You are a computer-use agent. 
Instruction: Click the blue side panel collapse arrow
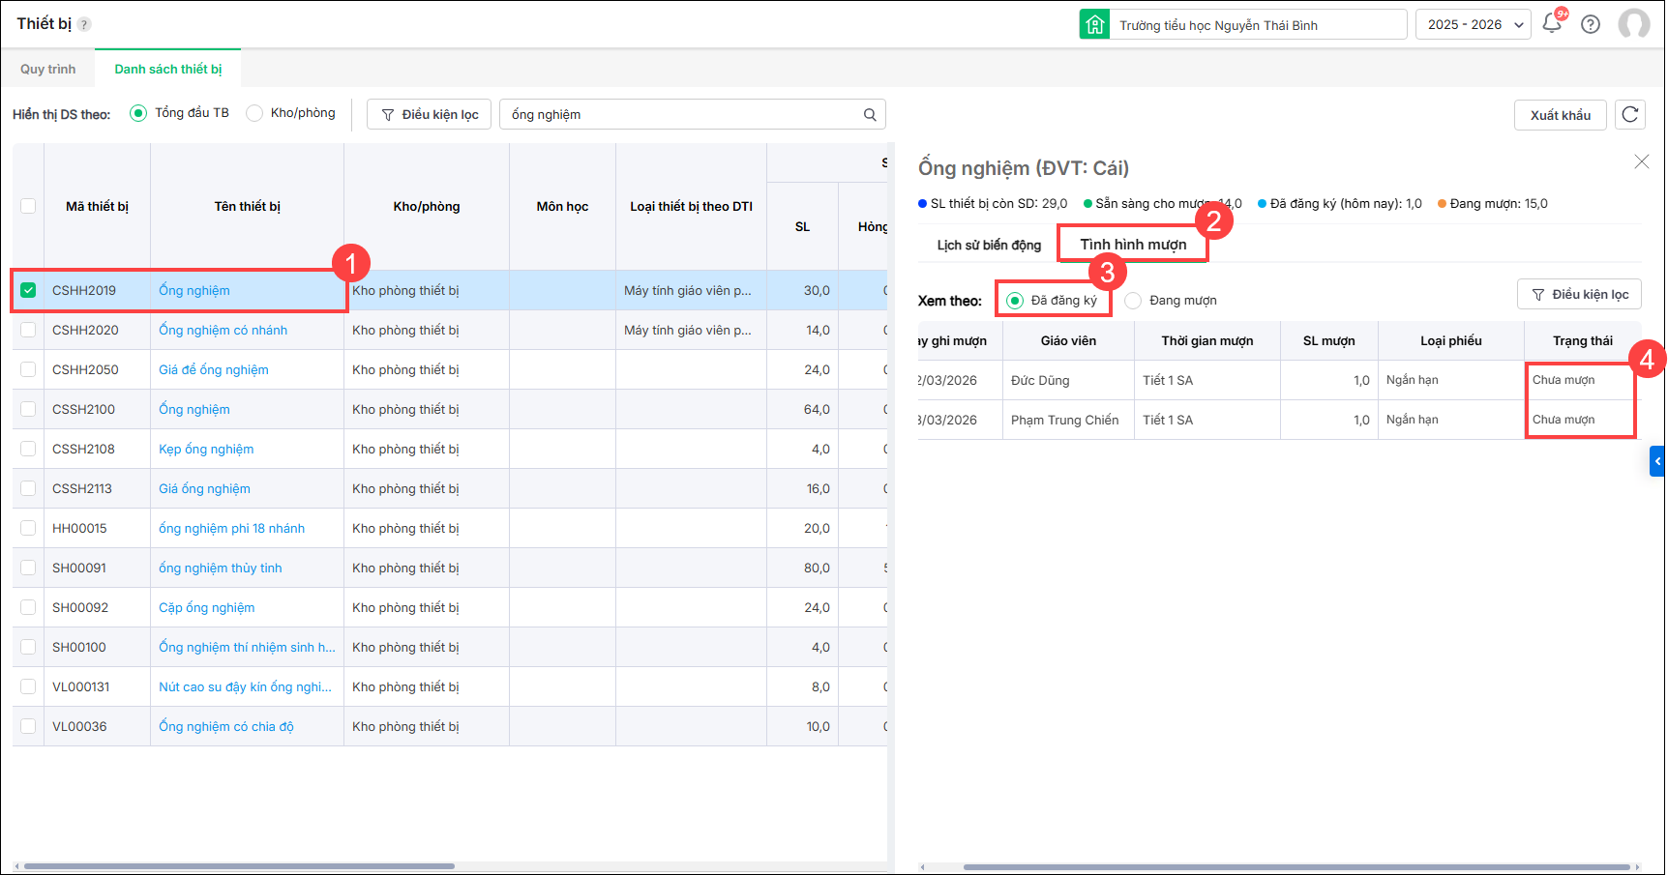coord(1656,461)
